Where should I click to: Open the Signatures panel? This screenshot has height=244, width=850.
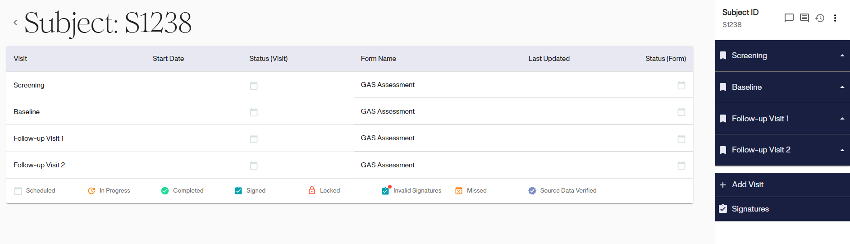point(750,209)
